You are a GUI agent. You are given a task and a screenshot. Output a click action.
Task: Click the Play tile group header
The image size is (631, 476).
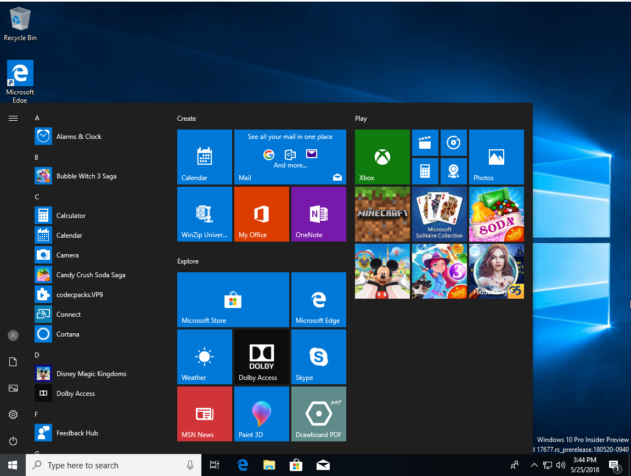point(361,119)
